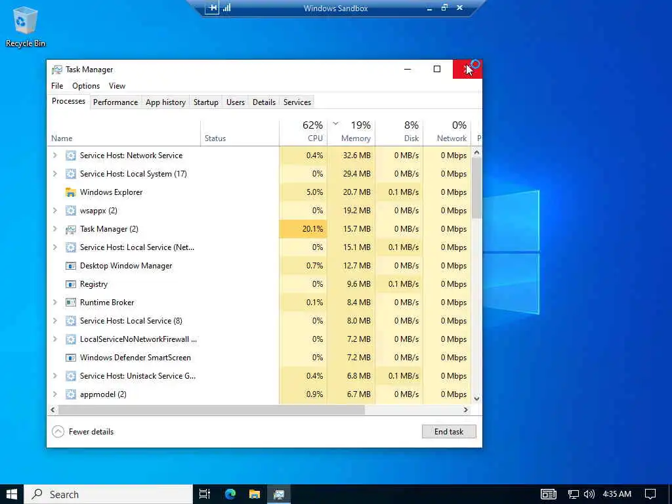Click the LocalServiceNoNetworkFirewall gear icon

[x=70, y=339]
